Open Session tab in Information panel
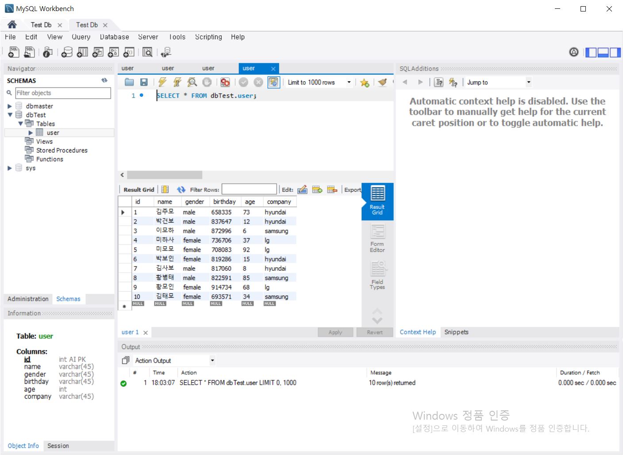Viewport: 623px width, 455px height. [x=58, y=446]
